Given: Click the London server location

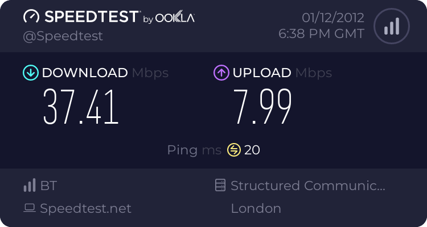Looking at the screenshot, I should 256,208.
